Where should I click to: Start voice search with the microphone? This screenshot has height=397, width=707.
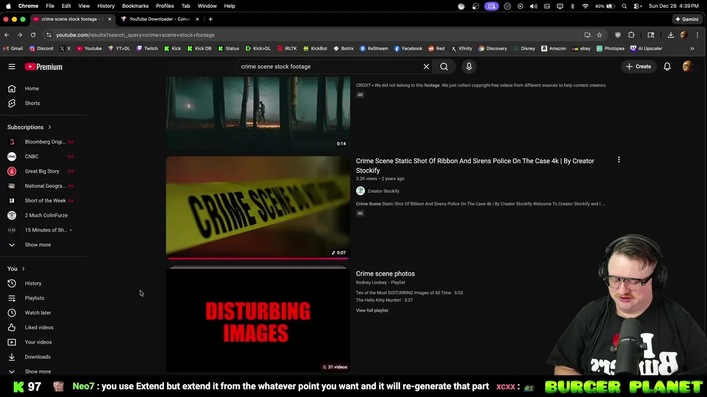(469, 67)
